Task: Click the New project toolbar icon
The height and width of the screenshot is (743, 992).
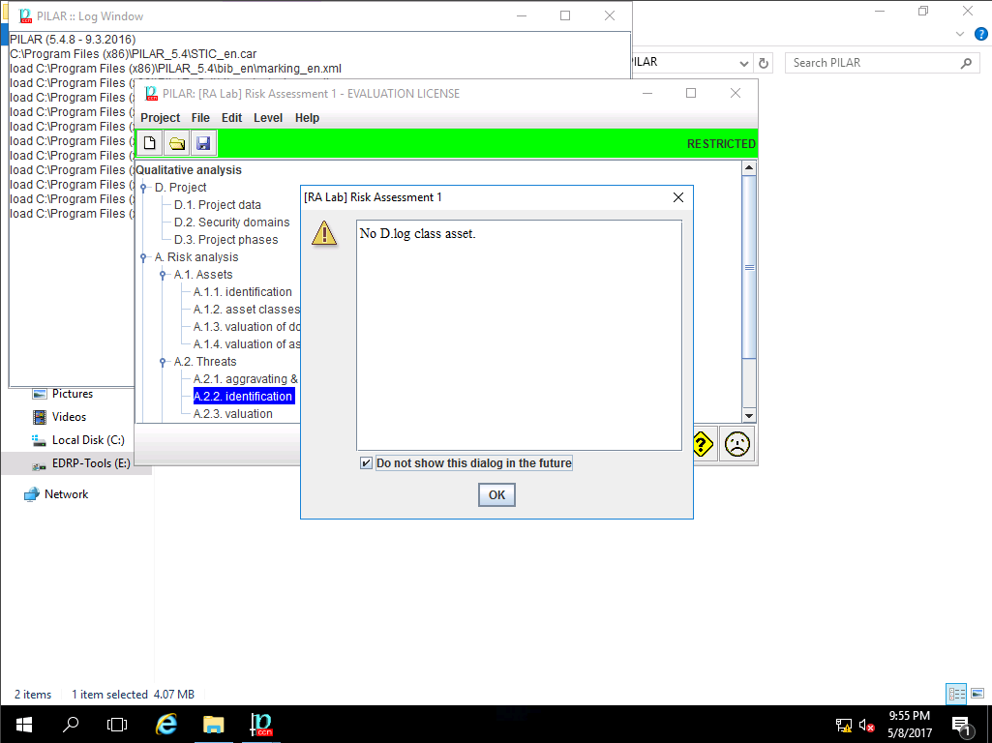Action: tap(150, 143)
